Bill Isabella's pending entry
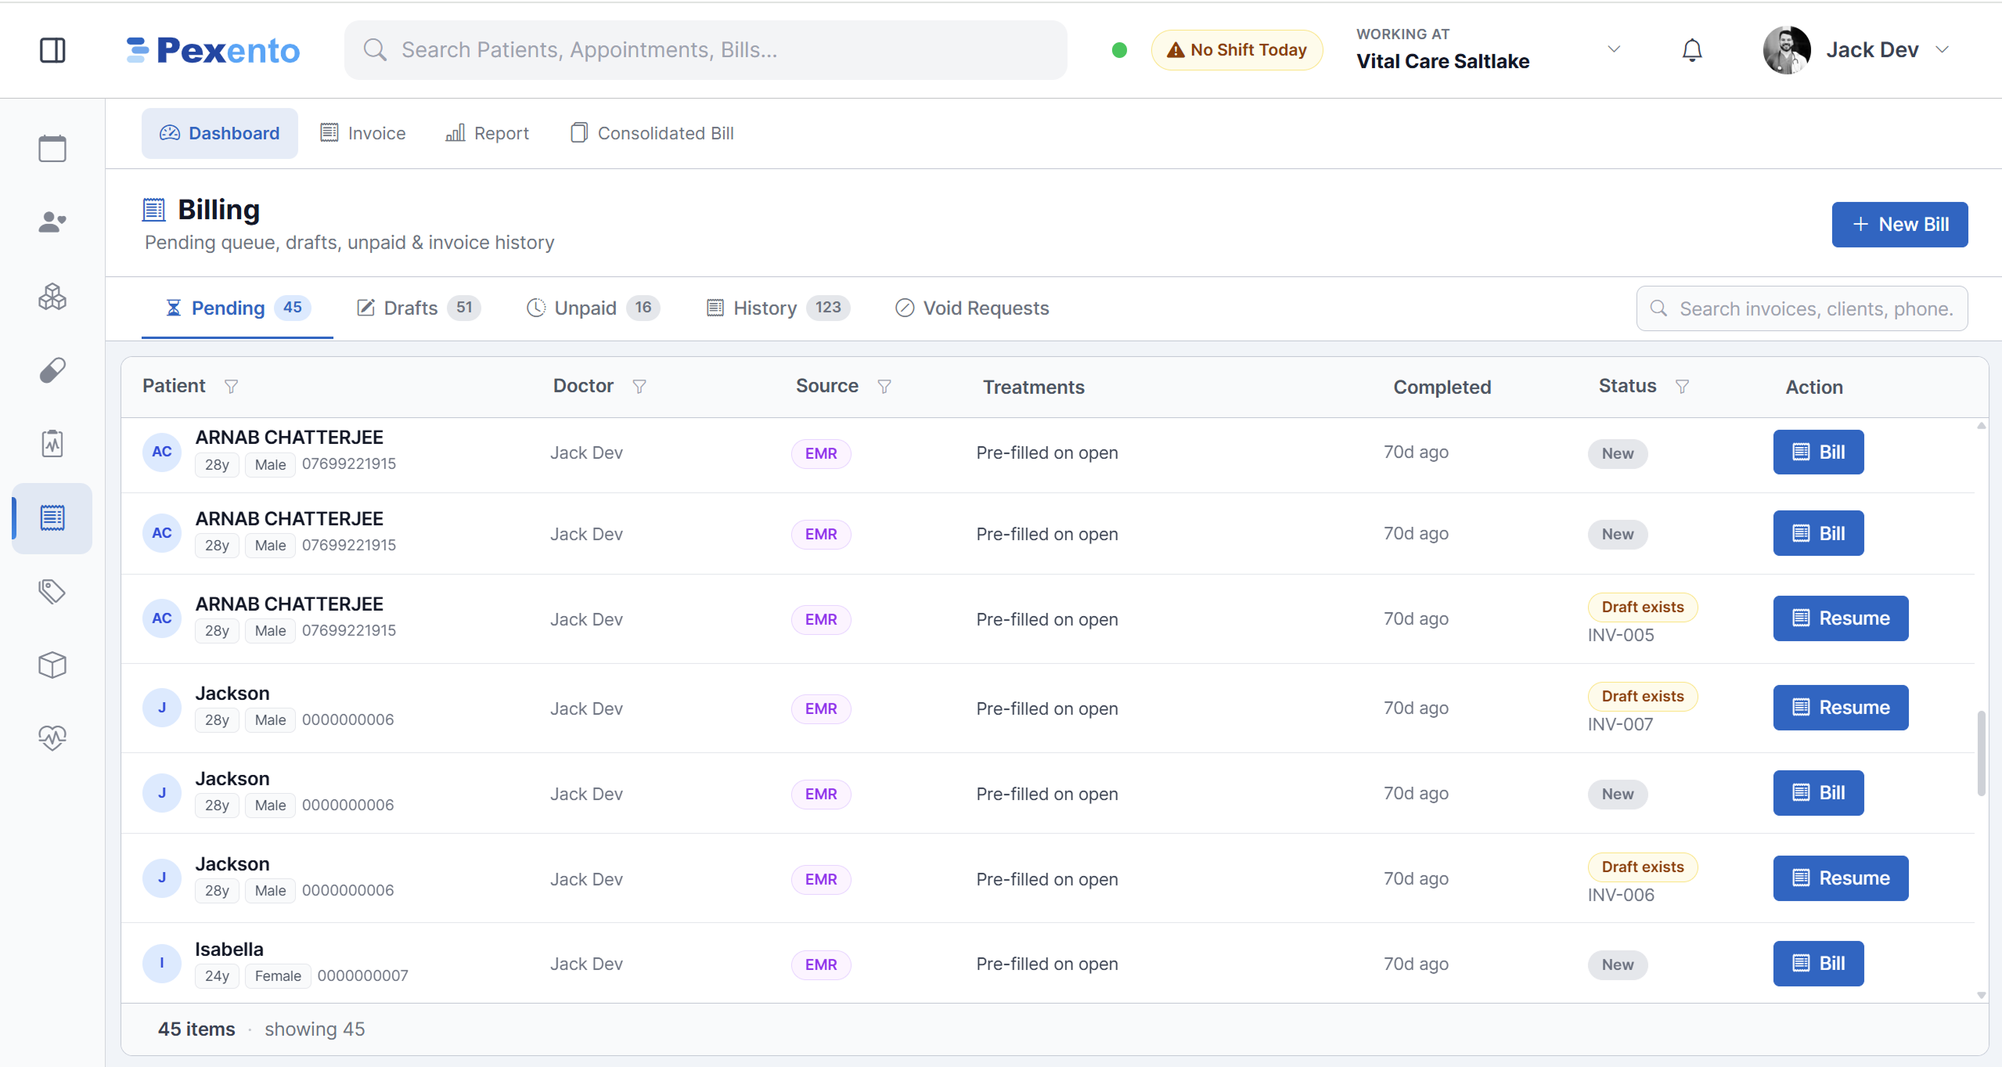This screenshot has width=2002, height=1067. 1818,964
